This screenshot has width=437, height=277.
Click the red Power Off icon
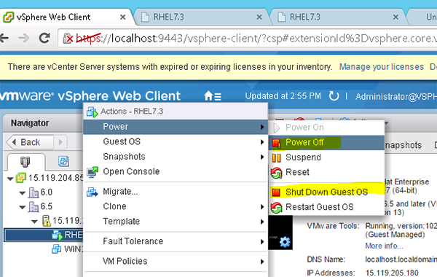point(276,143)
